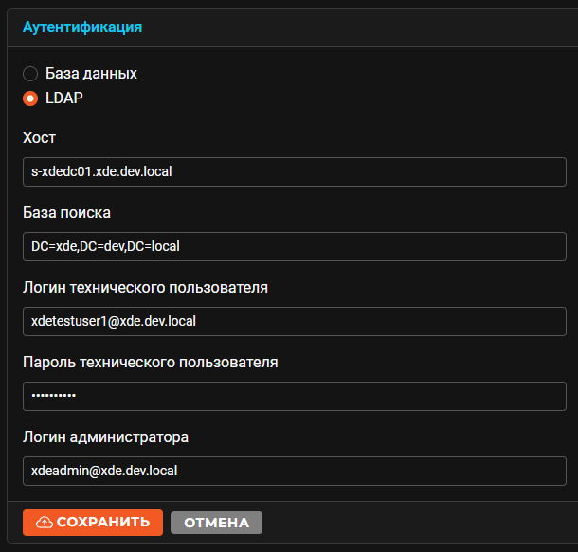Click the masked Пароль технического пользователя field
The image size is (578, 552).
click(x=294, y=396)
